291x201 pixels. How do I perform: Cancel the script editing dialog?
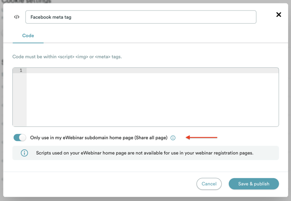209,184
